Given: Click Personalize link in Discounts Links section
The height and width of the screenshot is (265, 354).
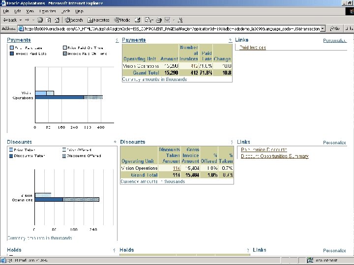Looking at the screenshot, I should pyautogui.click(x=335, y=143).
